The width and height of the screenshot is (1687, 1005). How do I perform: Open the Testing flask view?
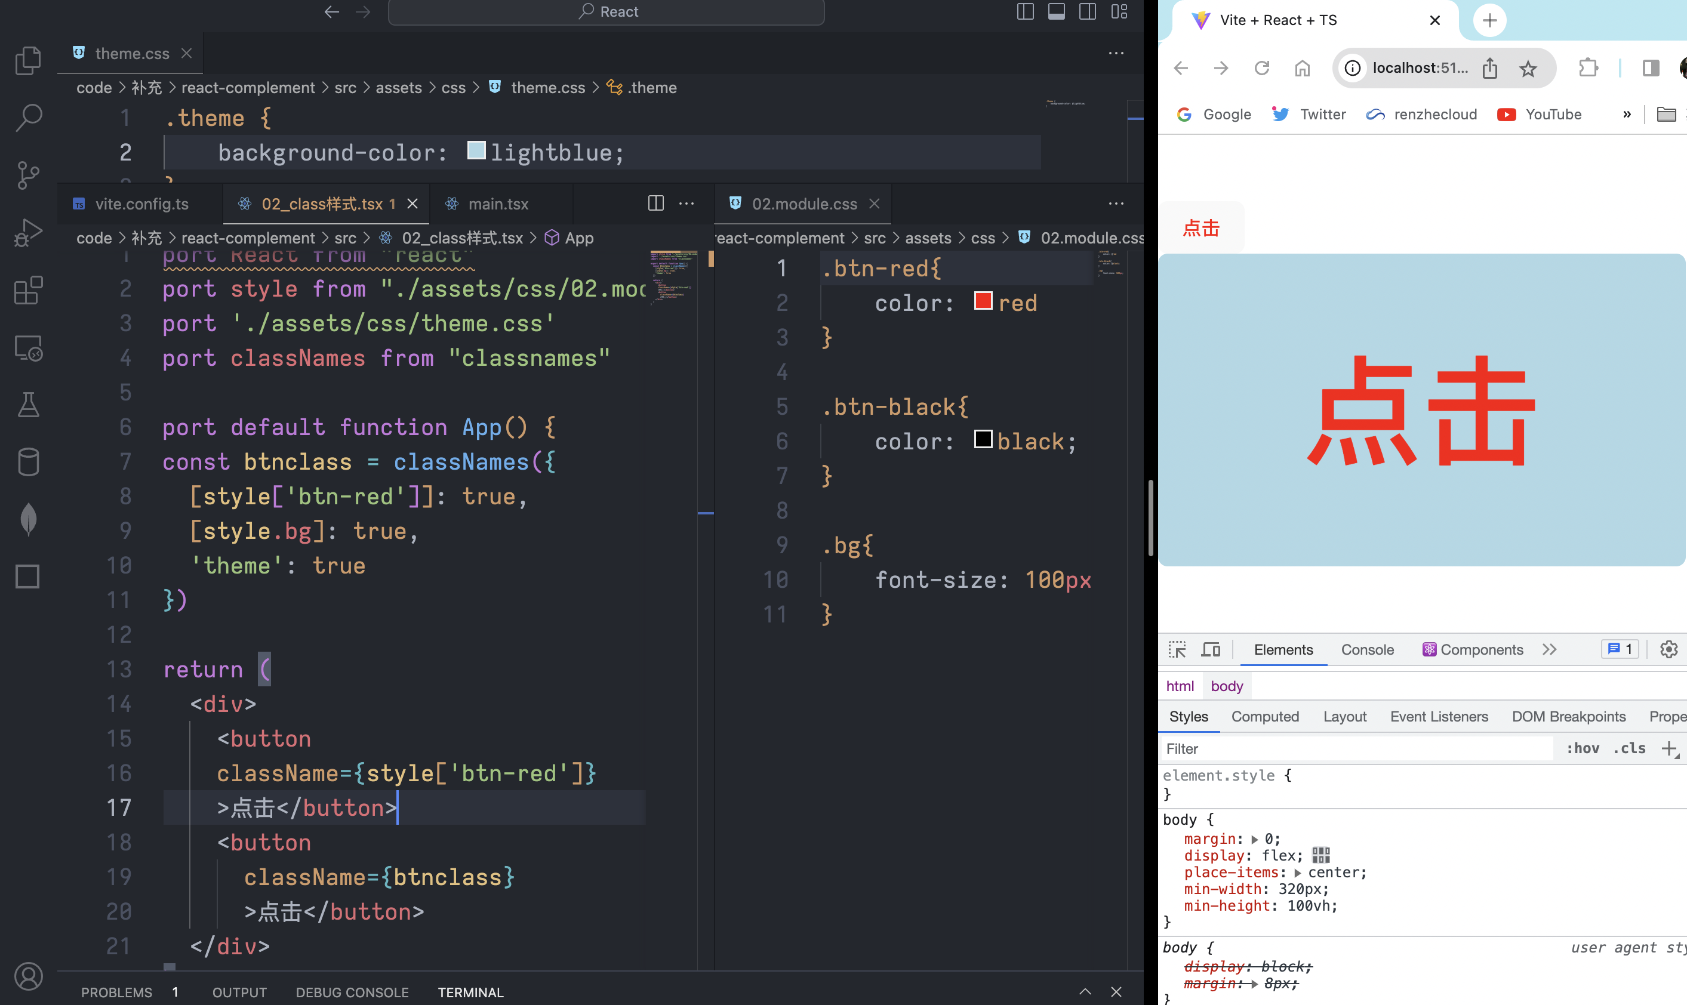[28, 404]
